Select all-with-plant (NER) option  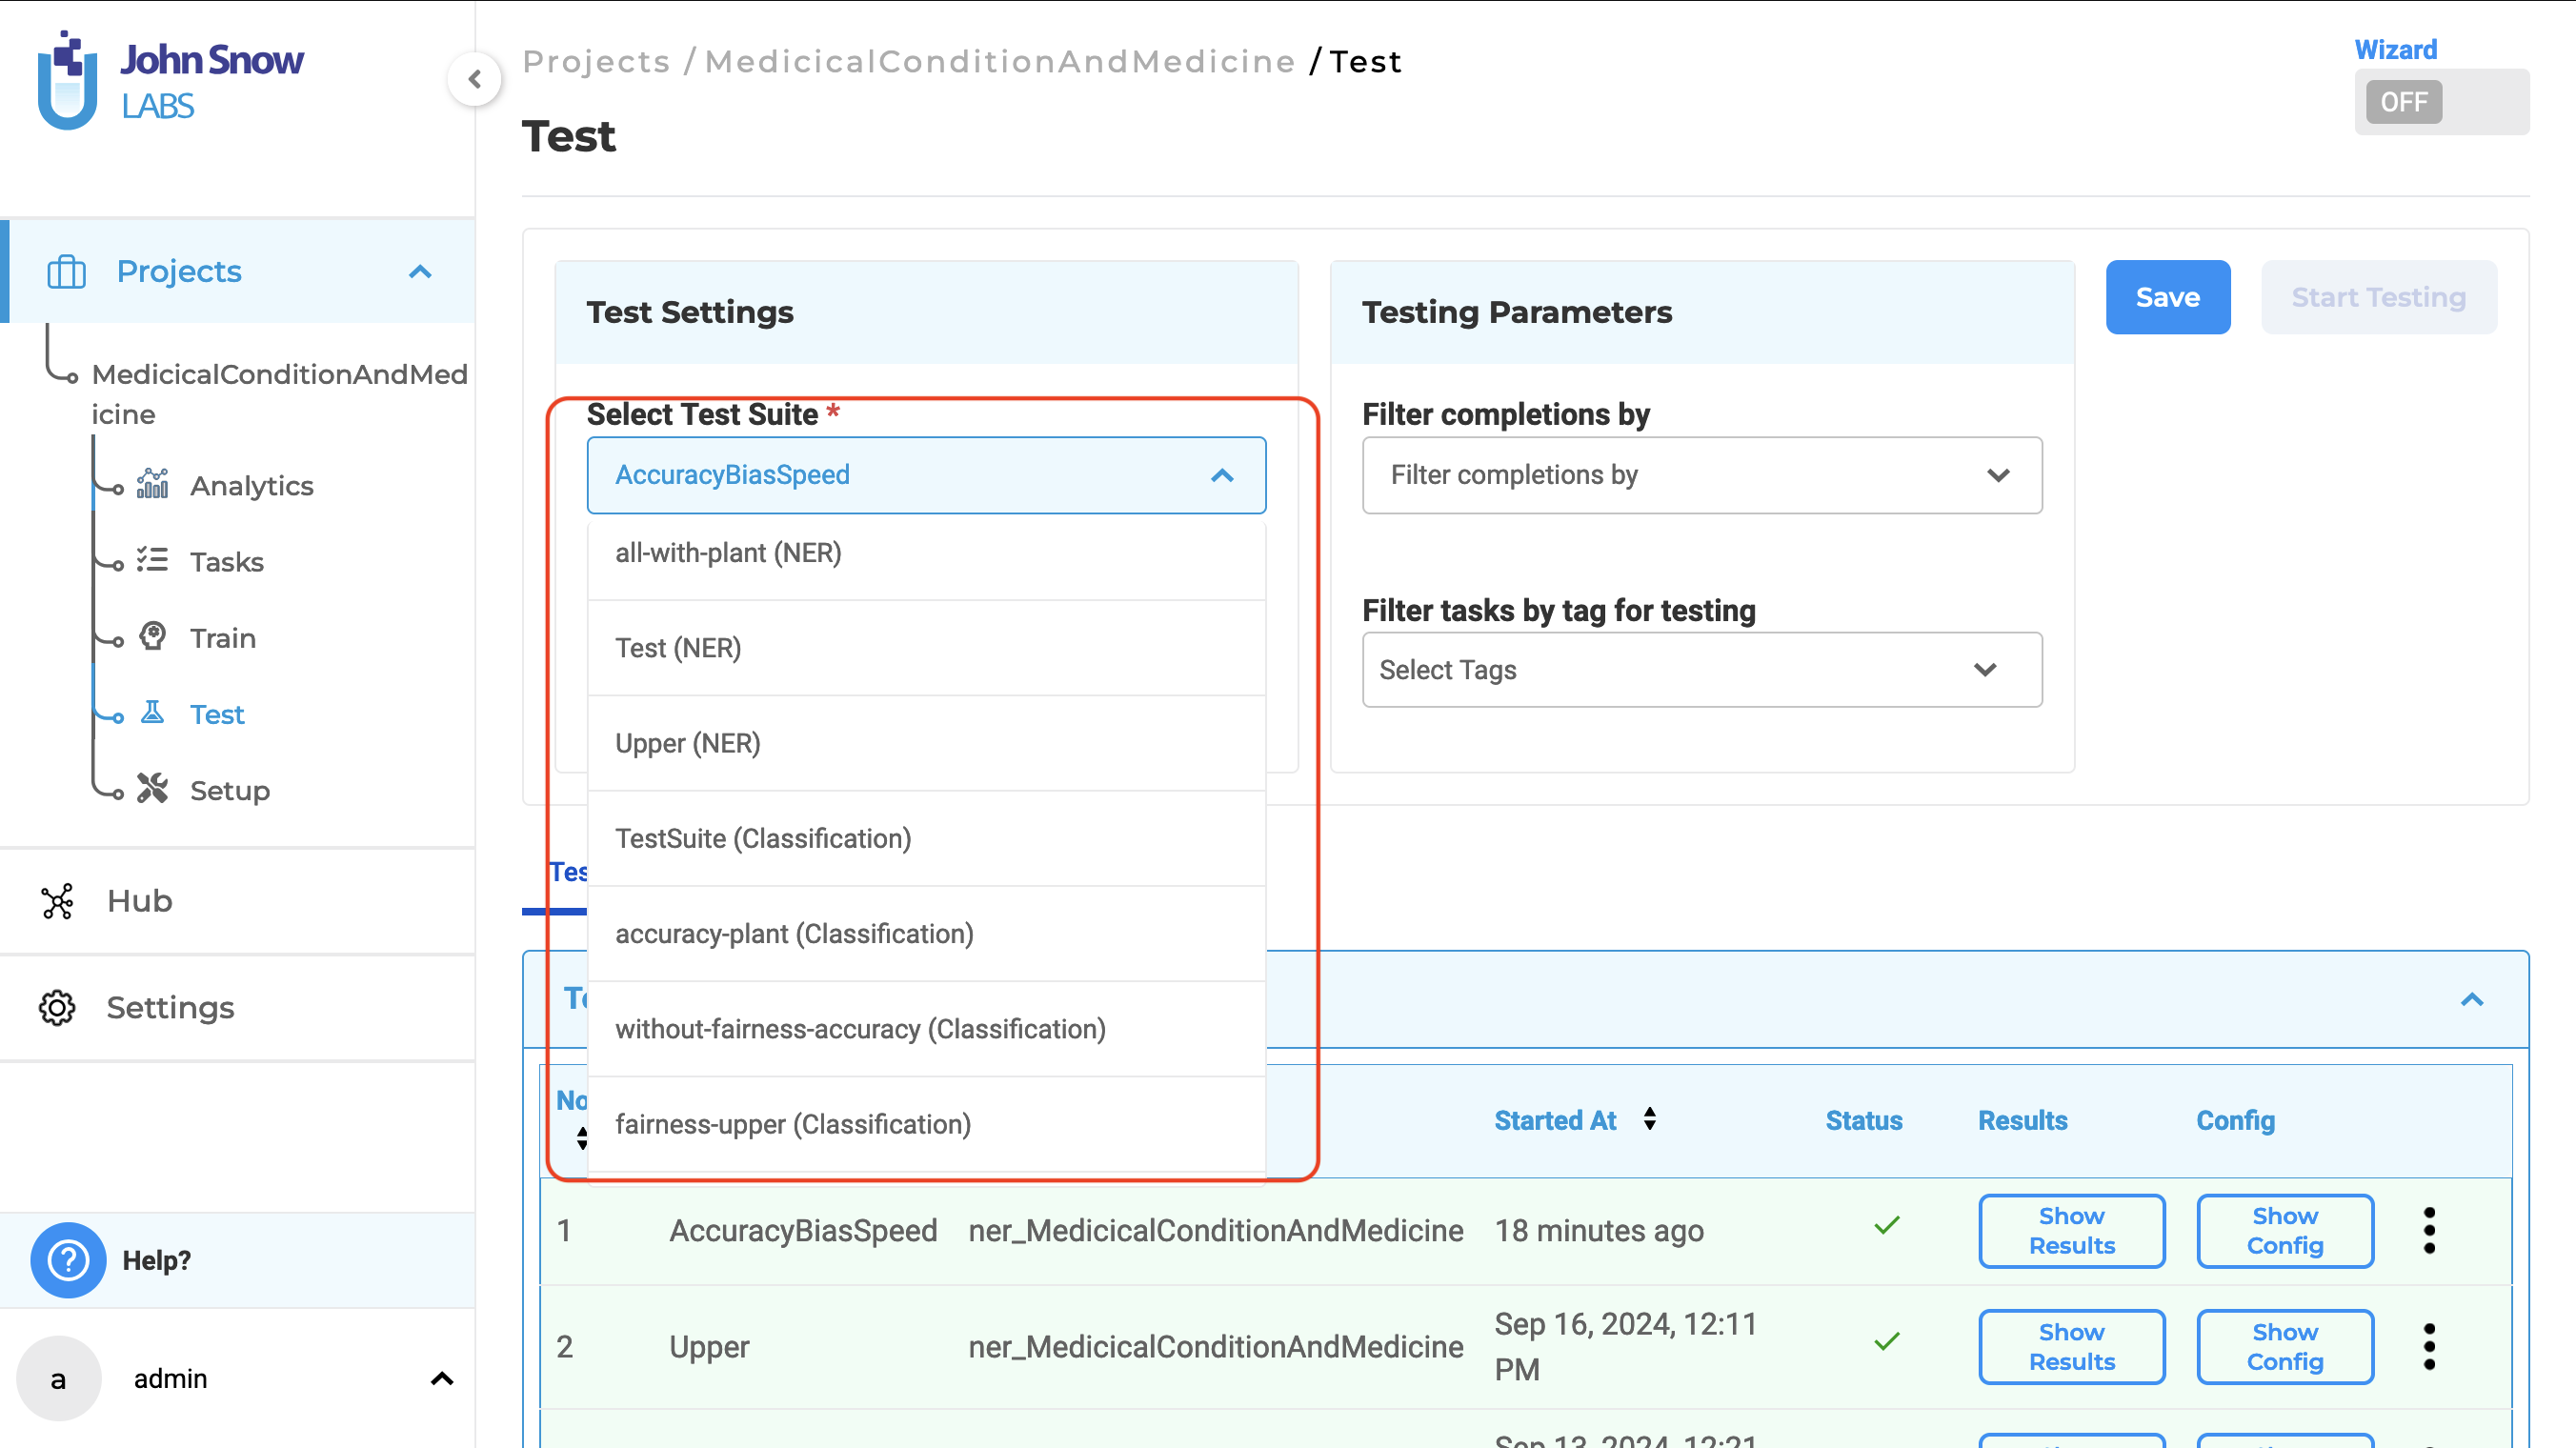tap(927, 553)
